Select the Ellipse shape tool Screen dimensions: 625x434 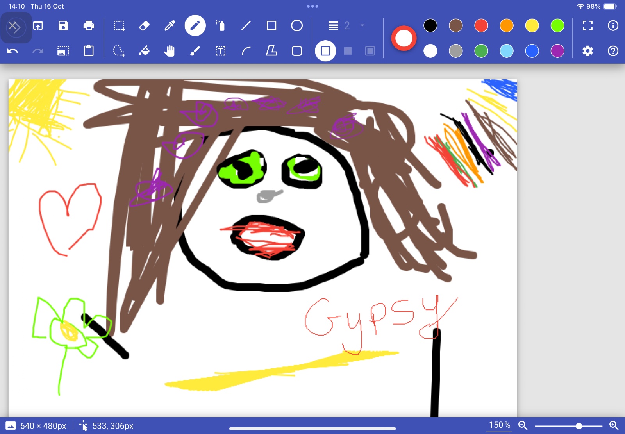coord(297,26)
